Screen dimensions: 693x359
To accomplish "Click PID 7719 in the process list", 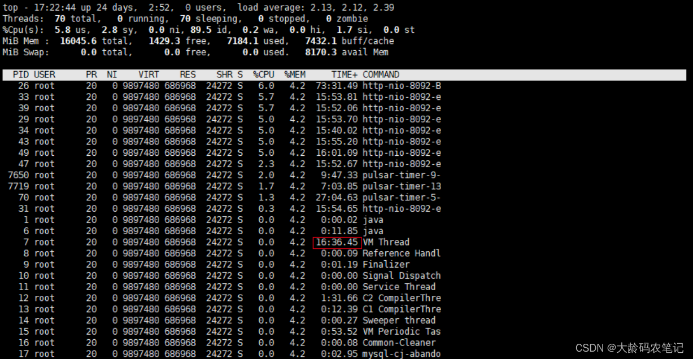I will [x=19, y=186].
